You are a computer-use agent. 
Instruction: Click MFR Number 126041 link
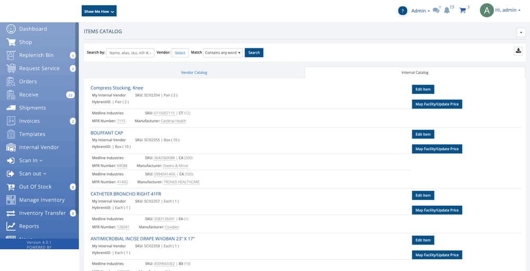pyautogui.click(x=123, y=227)
